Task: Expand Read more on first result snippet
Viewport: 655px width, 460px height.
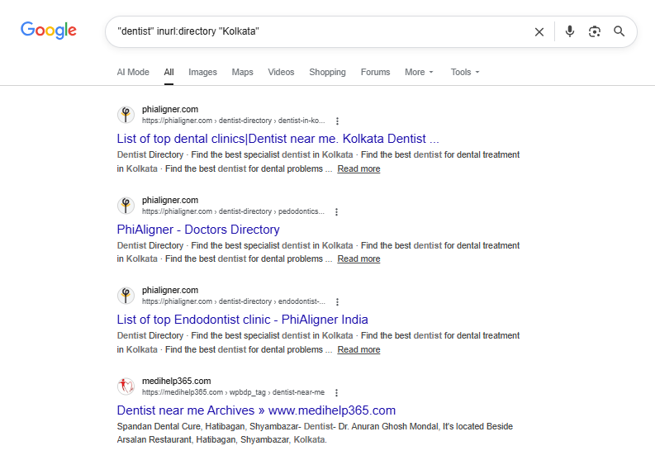Action: click(358, 168)
